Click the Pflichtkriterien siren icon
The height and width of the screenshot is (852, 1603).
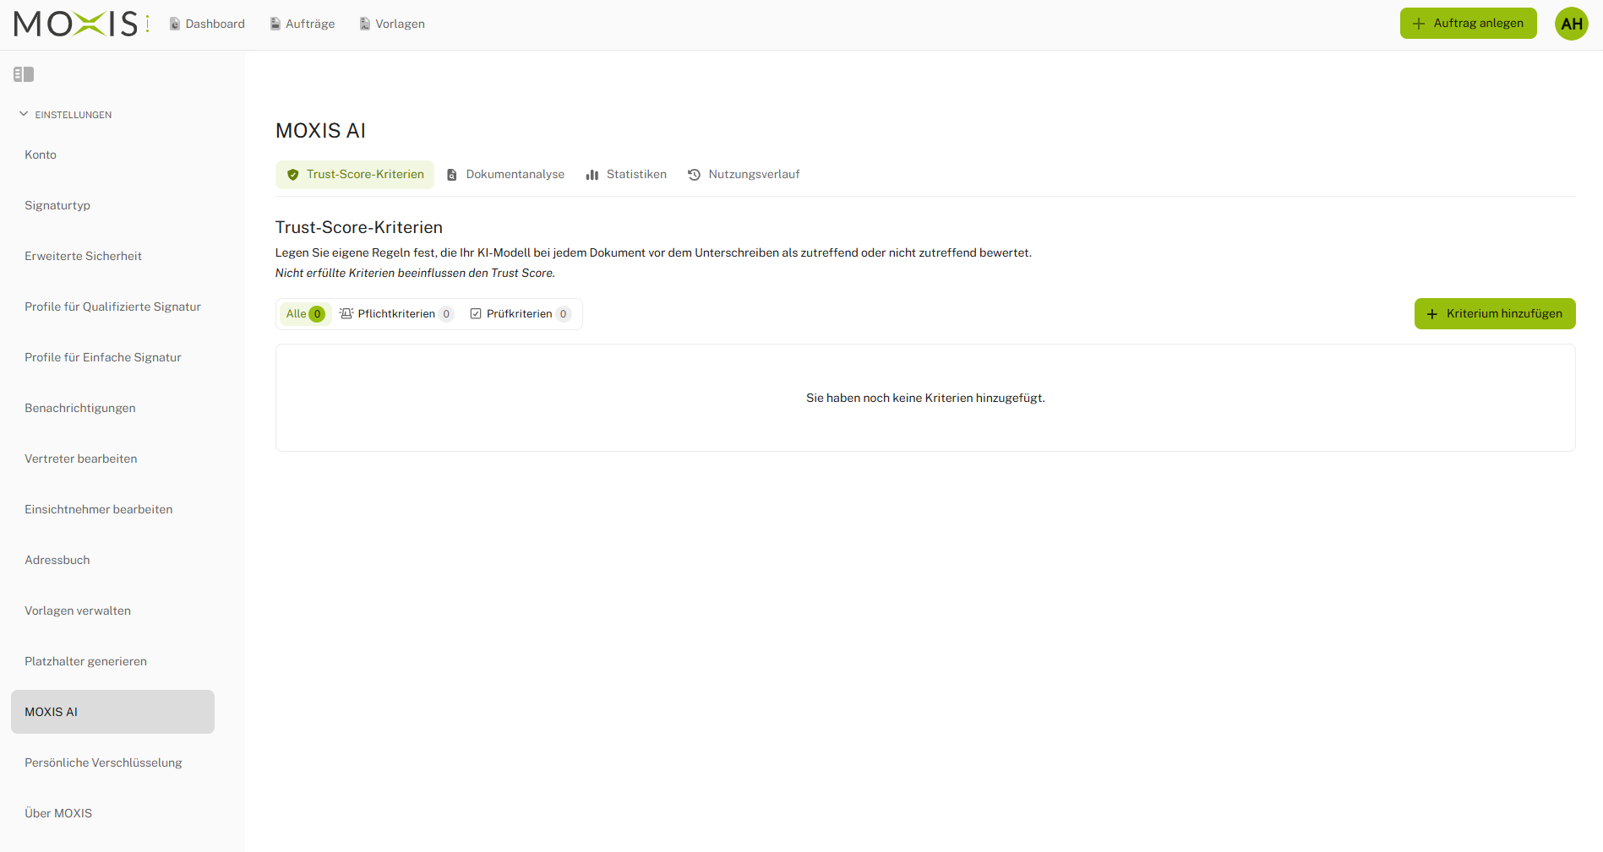346,313
